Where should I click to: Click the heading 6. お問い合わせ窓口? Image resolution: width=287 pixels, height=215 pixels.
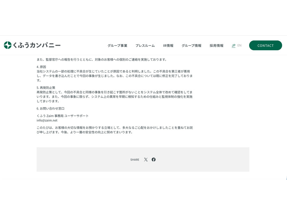[50, 109]
